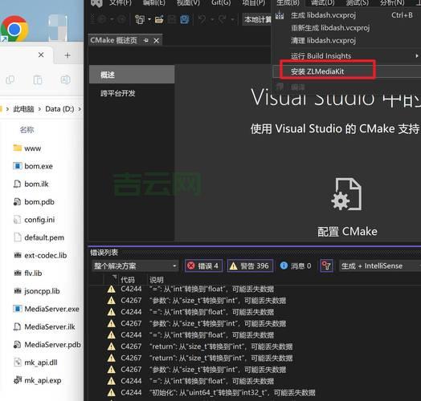Select the default.pem file

tap(44, 237)
